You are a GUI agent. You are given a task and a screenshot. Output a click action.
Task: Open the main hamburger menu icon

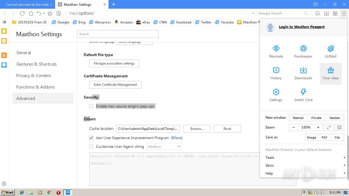pos(344,13)
